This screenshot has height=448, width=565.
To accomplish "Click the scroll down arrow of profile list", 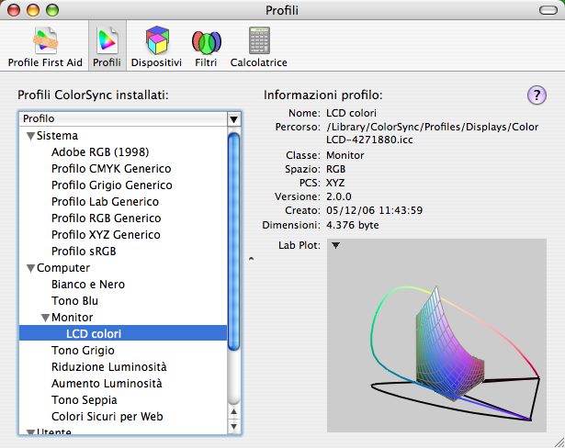I will tap(234, 427).
